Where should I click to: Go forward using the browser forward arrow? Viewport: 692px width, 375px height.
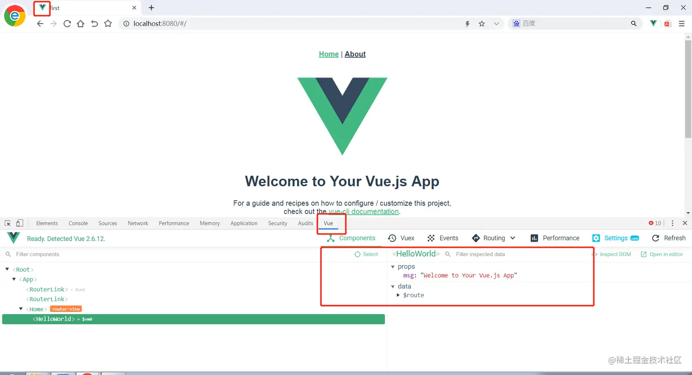54,24
